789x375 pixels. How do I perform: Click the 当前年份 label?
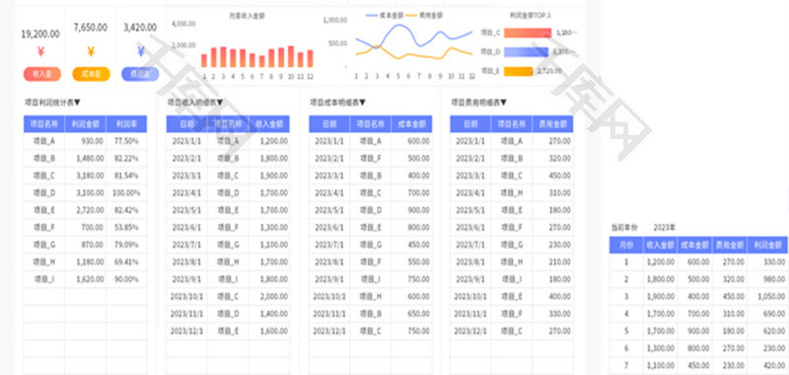(624, 228)
